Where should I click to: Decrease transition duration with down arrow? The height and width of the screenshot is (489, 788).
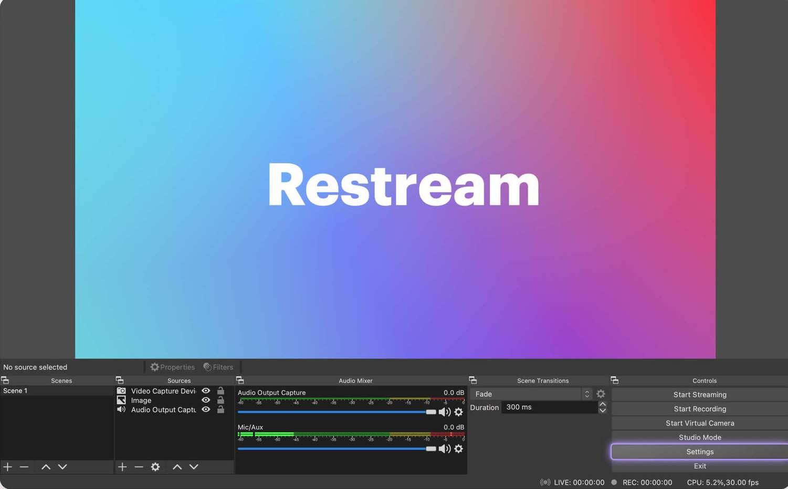(603, 410)
